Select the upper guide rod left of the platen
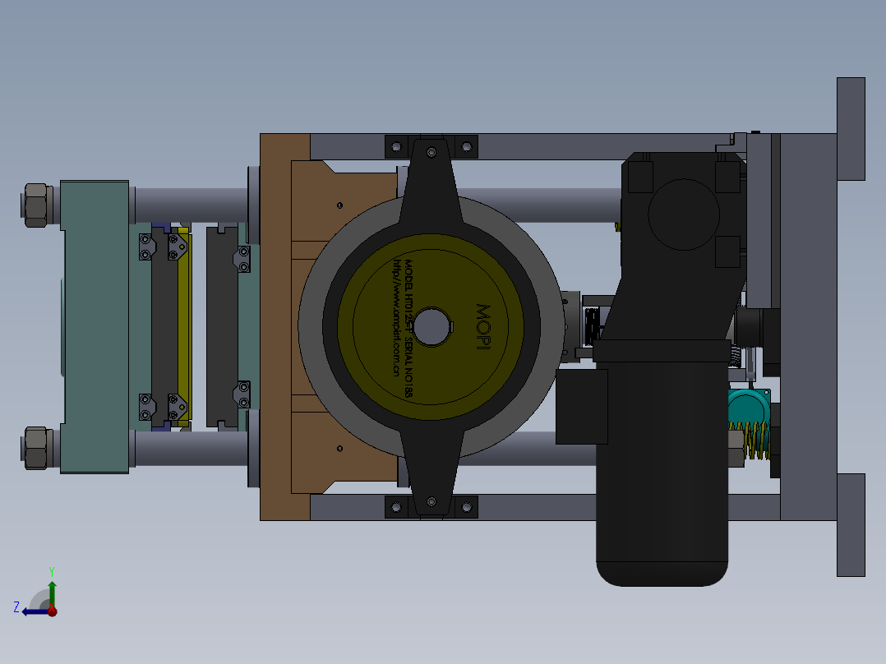 click(x=192, y=205)
